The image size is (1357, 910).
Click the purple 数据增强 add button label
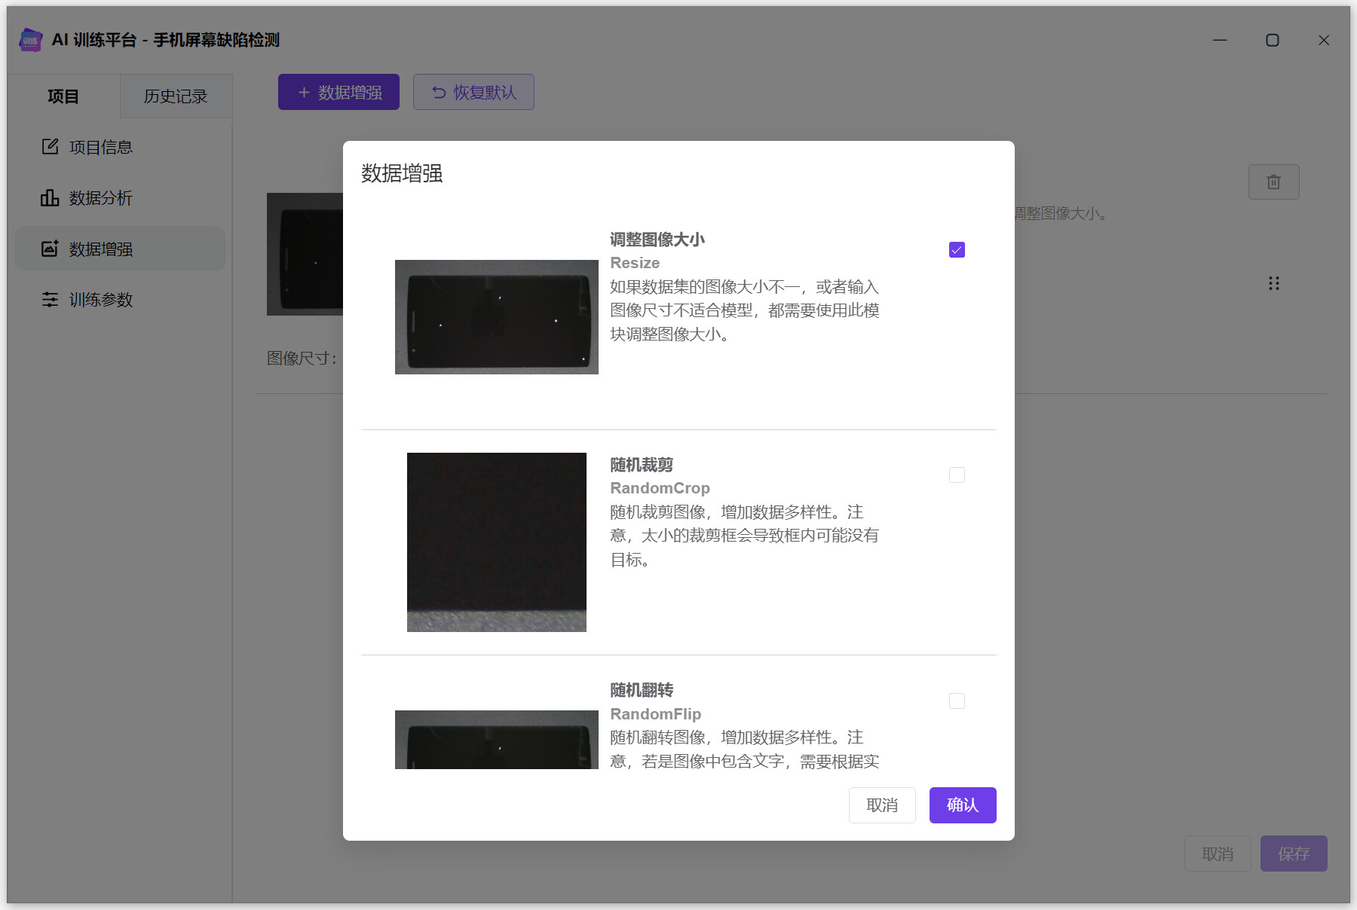(350, 92)
